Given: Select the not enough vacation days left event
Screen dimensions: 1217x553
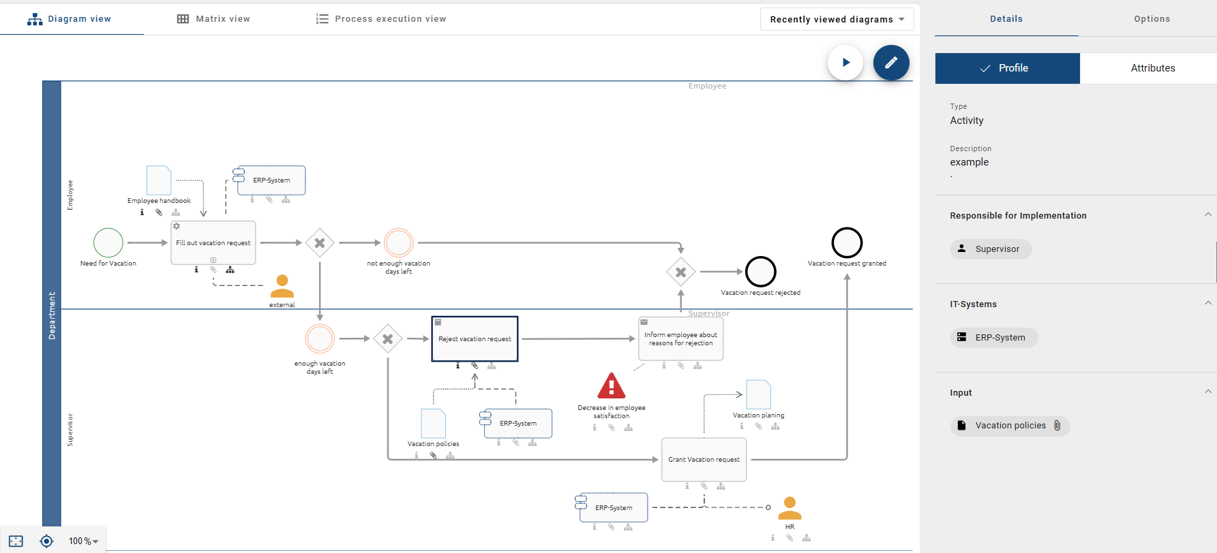Looking at the screenshot, I should tap(399, 242).
